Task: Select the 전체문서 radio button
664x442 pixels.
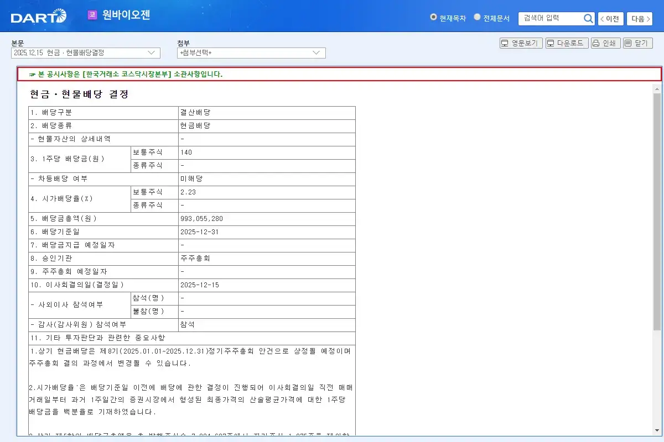Action: (x=477, y=16)
